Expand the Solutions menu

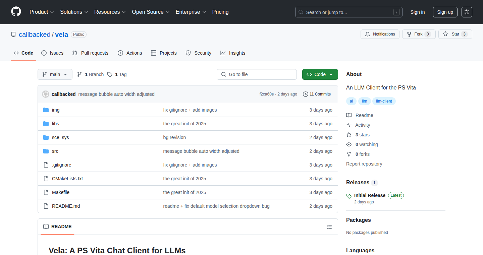[74, 12]
